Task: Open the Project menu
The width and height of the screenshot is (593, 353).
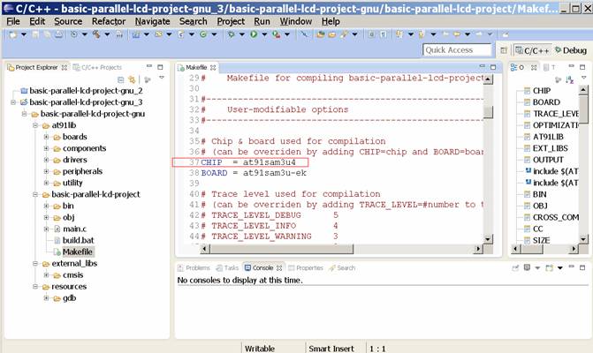Action: click(231, 21)
